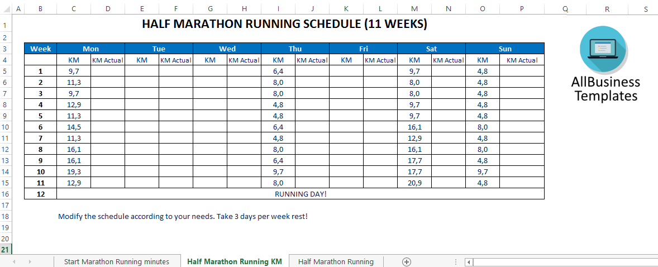The height and width of the screenshot is (267, 658).
Task: Open the Start Marathon Running minutes sheet
Action: (x=116, y=261)
